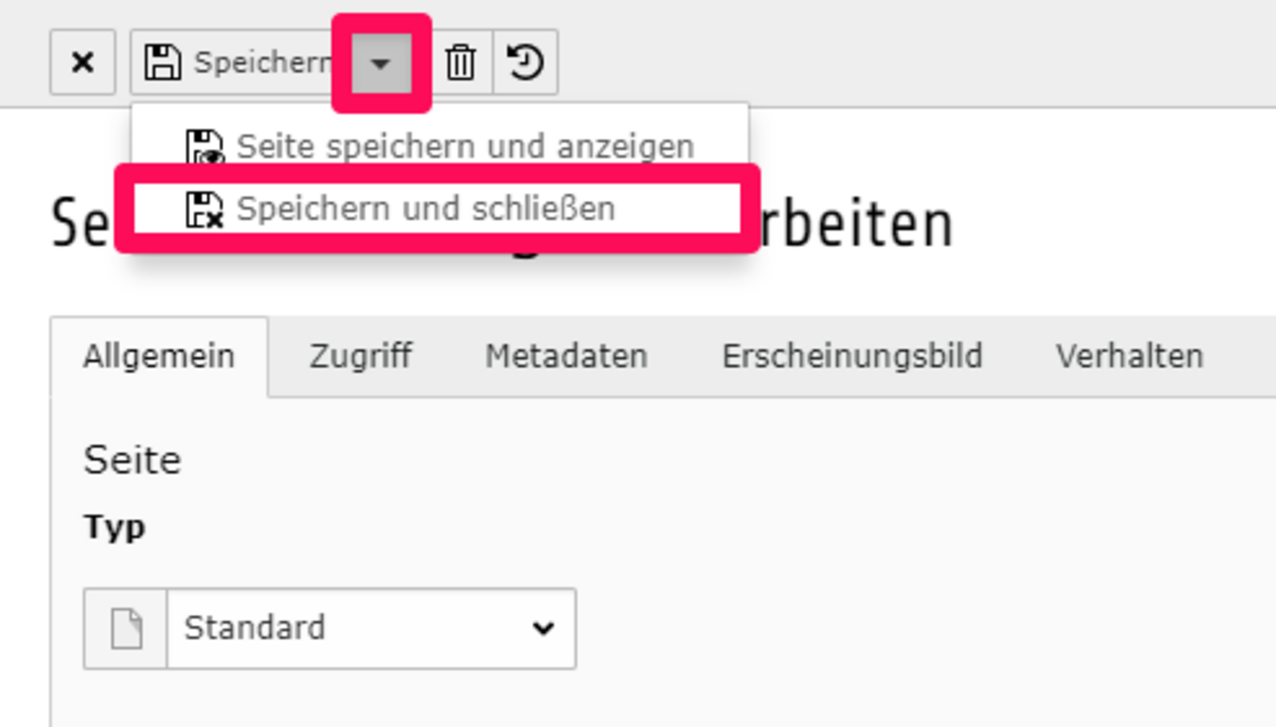Switch to the Metadaten tab
The width and height of the screenshot is (1276, 727).
pos(566,356)
